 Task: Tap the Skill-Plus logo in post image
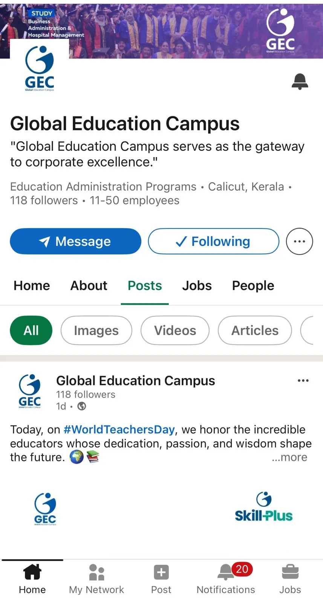263,507
